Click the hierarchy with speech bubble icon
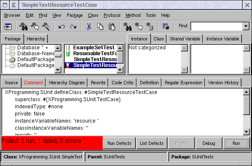Screen dimensions: 252x166 point(35,27)
